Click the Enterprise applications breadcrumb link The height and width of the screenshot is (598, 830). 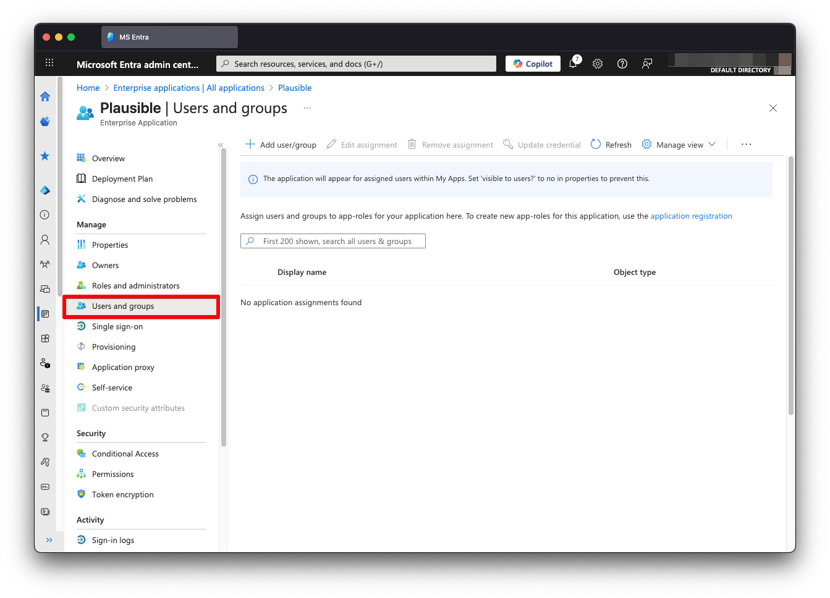[x=188, y=88]
